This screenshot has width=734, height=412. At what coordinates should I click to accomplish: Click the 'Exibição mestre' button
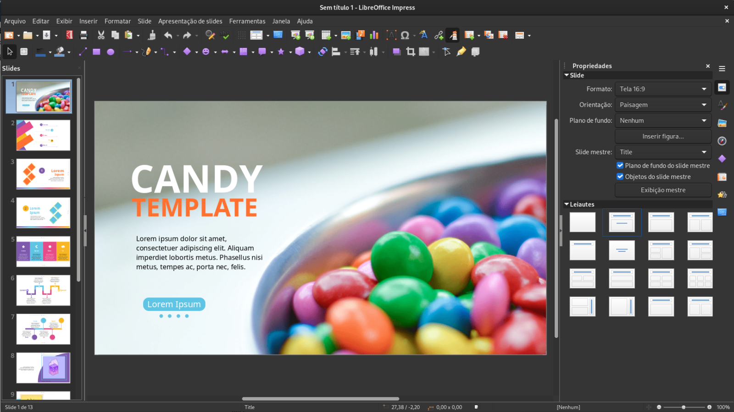(662, 190)
